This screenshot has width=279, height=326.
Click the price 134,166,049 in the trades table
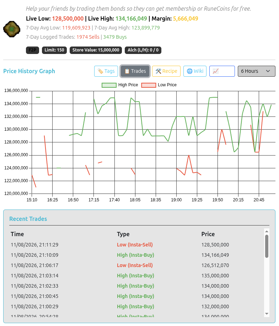(215, 255)
